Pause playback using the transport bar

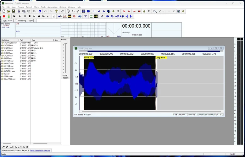coord(25,16)
